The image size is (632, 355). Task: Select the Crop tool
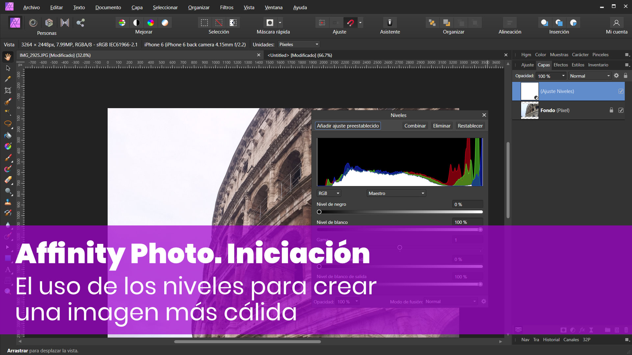click(8, 90)
